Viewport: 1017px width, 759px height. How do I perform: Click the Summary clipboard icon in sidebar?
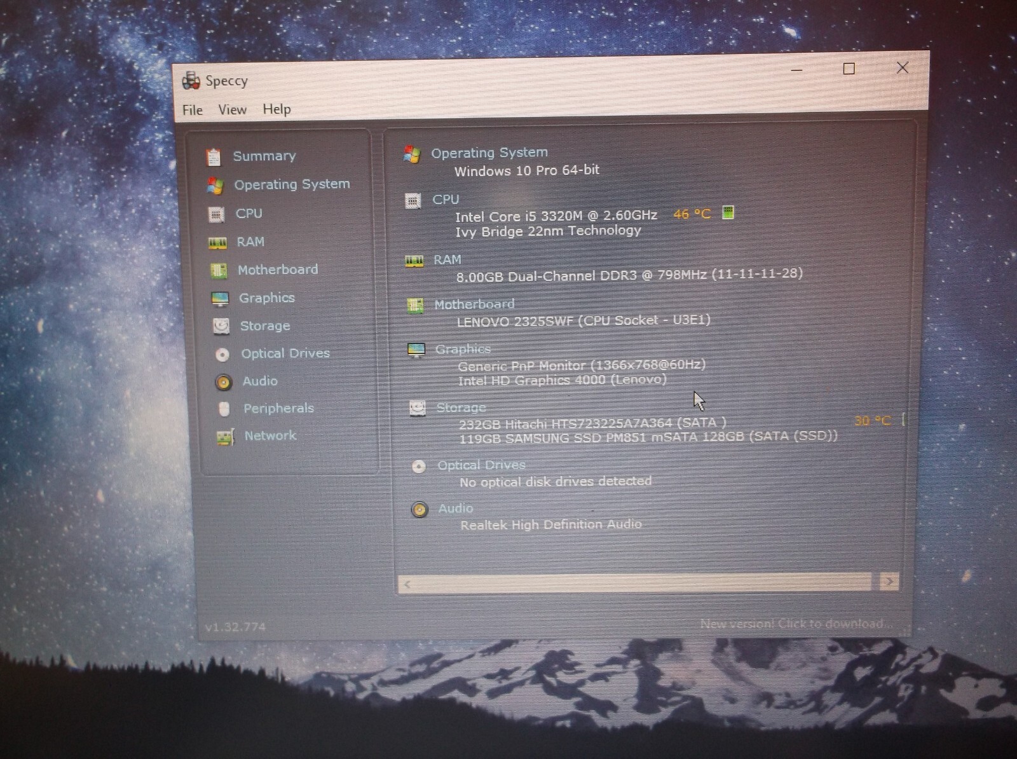(214, 156)
